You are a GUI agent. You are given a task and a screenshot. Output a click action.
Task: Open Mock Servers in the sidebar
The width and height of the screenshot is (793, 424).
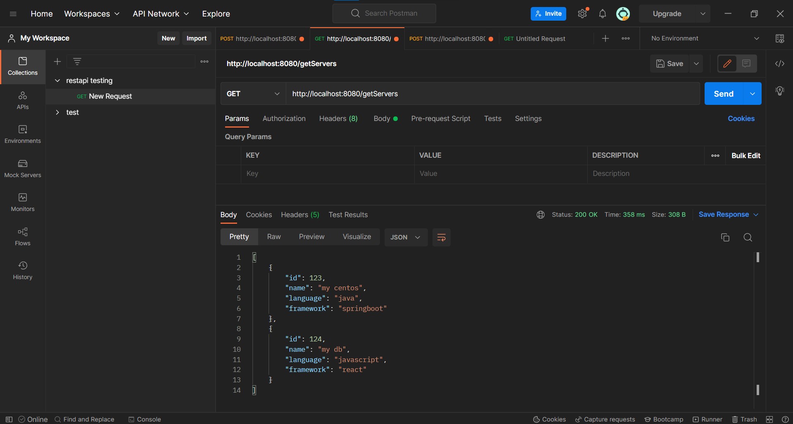[23, 169]
